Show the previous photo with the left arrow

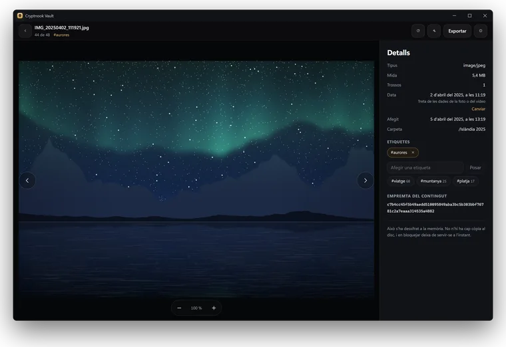click(27, 180)
